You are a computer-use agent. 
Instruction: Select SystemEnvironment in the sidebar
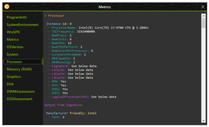(22, 25)
